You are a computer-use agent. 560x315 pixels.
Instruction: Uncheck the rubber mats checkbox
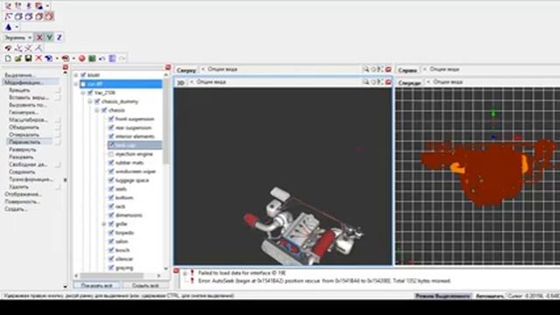click(111, 163)
